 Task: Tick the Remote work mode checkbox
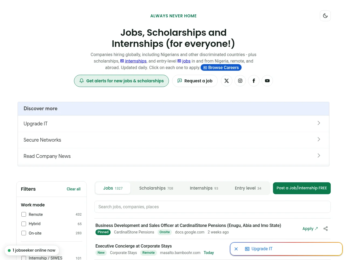click(x=24, y=214)
